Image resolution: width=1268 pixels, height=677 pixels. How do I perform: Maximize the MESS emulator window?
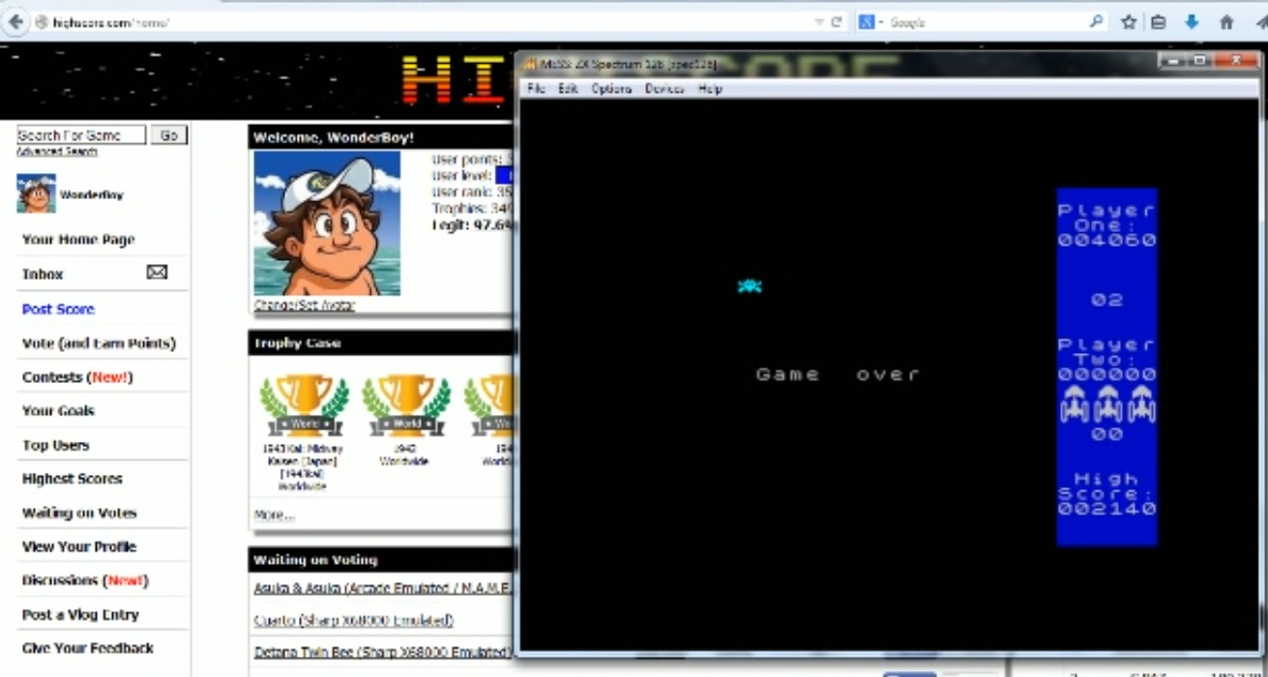click(x=1200, y=60)
